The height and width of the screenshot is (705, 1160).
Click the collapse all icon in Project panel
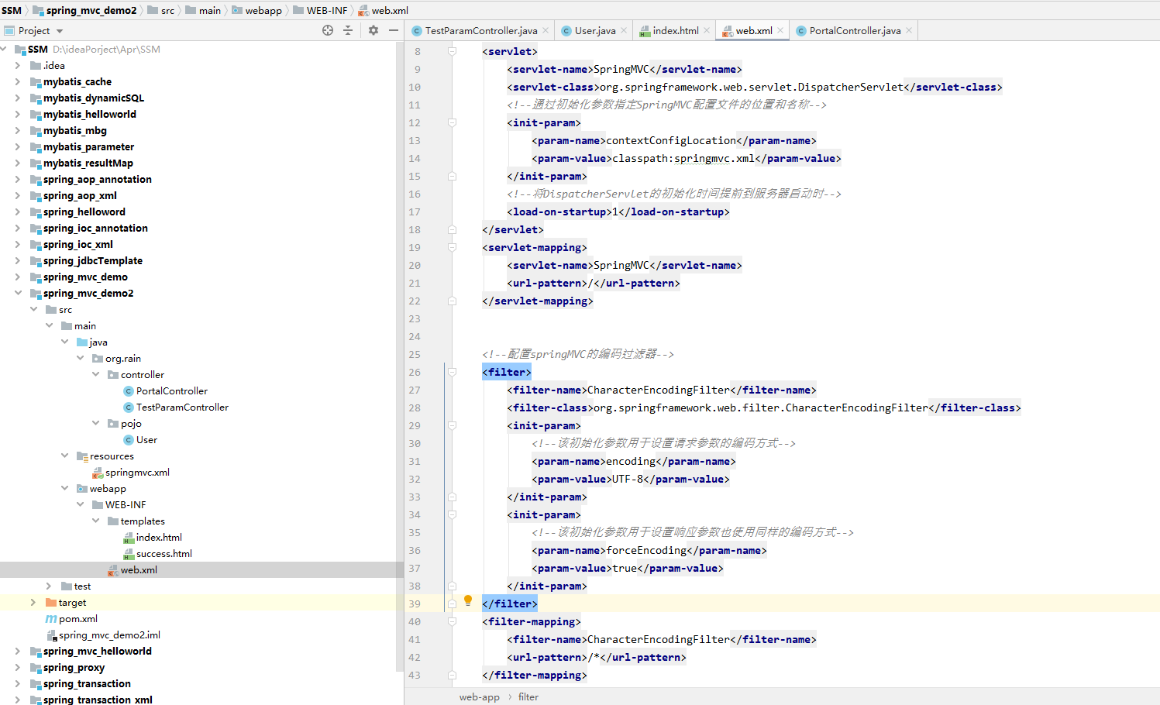coord(348,30)
